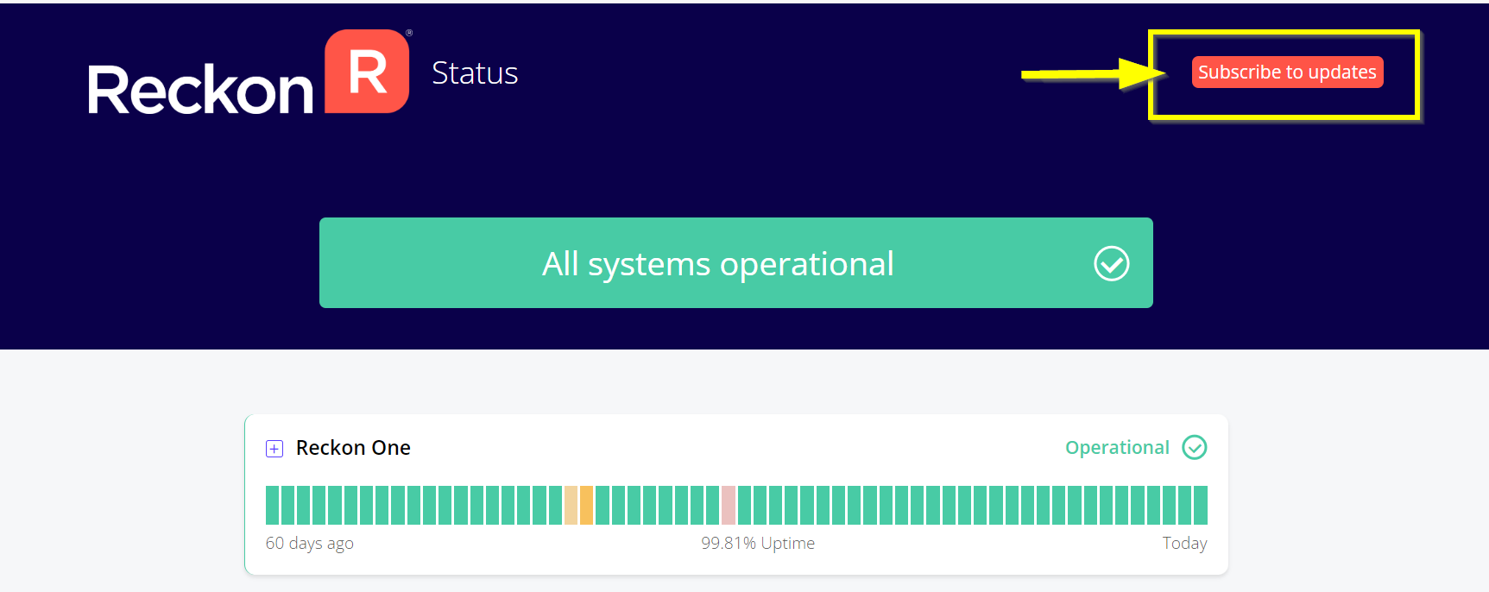Click the red R logo badge

tap(367, 72)
